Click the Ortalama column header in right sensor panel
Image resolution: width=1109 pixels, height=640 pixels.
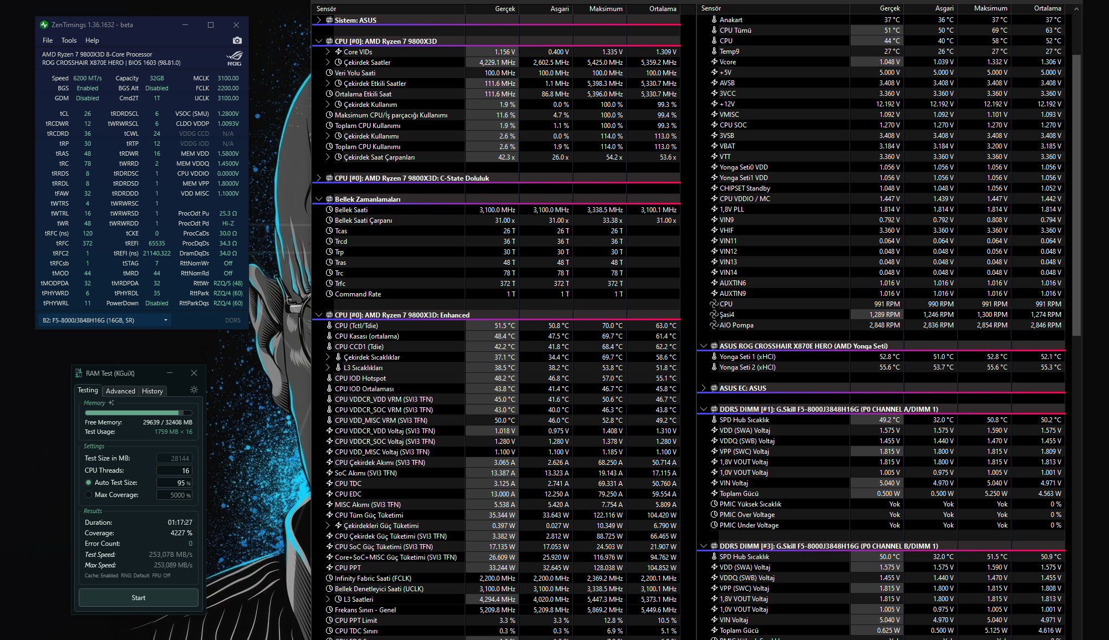coord(1037,8)
